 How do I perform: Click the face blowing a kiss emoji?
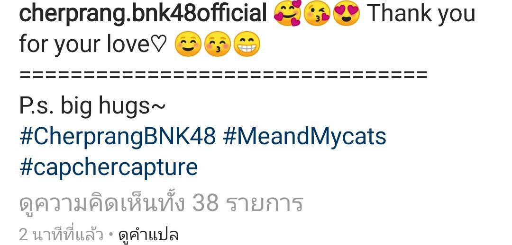tap(317, 13)
